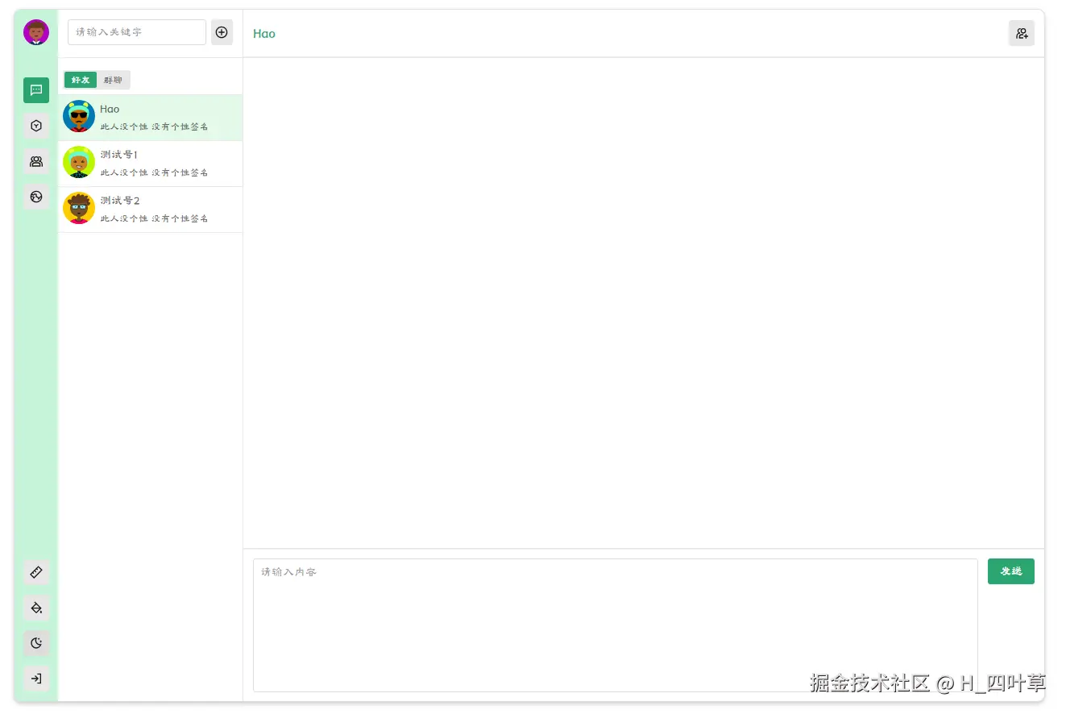Open the chat with 测试号2
The width and height of the screenshot is (1066, 714).
click(x=150, y=209)
